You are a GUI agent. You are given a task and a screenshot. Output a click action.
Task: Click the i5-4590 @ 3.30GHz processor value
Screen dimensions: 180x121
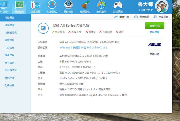[x=83, y=56]
